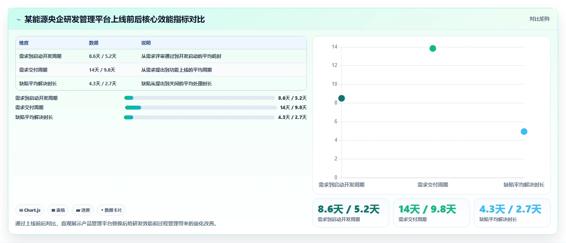
Task: Click the main title 某能源央企研发管理平台上线前后核心效能指标对比
Action: click(114, 19)
